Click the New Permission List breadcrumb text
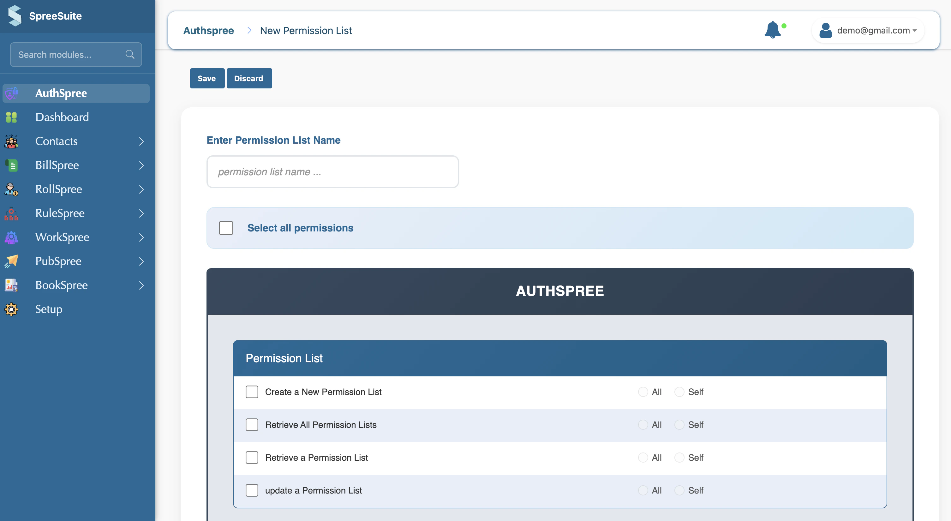Image resolution: width=951 pixels, height=521 pixels. point(306,30)
